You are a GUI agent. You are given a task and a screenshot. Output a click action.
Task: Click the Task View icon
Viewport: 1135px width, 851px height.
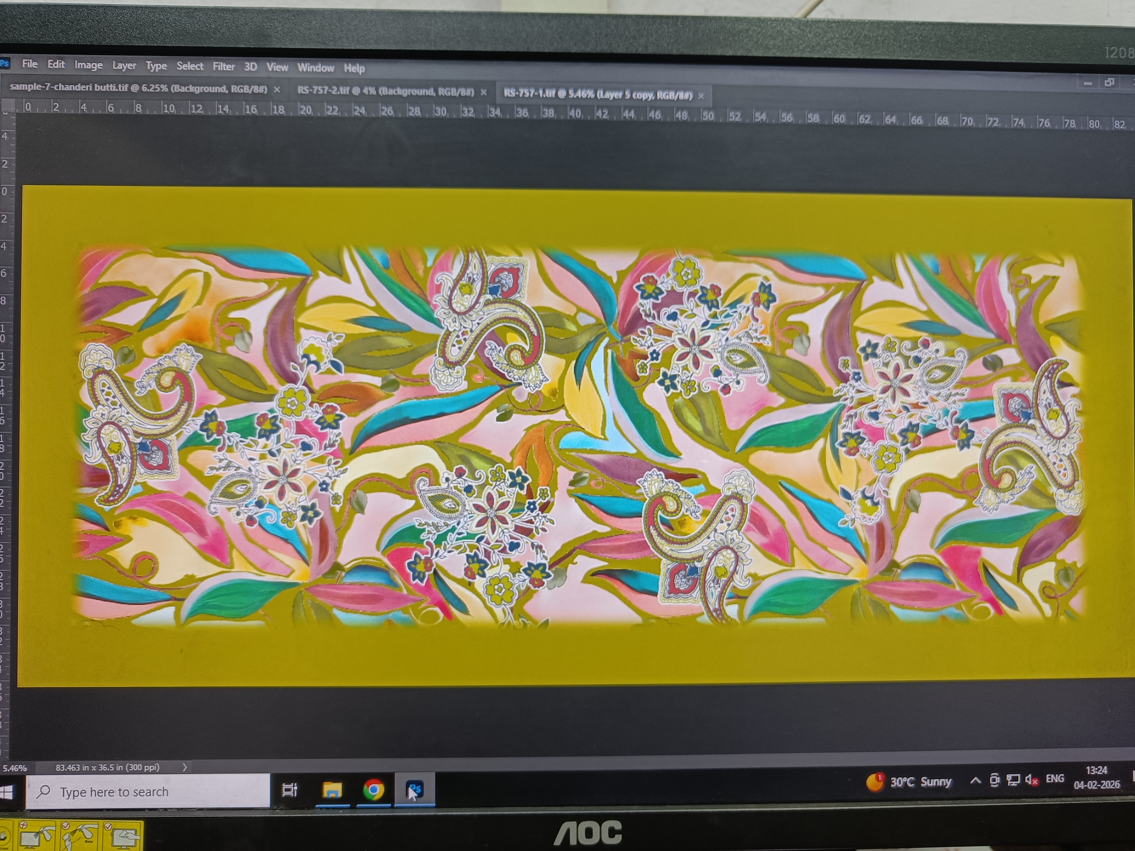click(290, 790)
